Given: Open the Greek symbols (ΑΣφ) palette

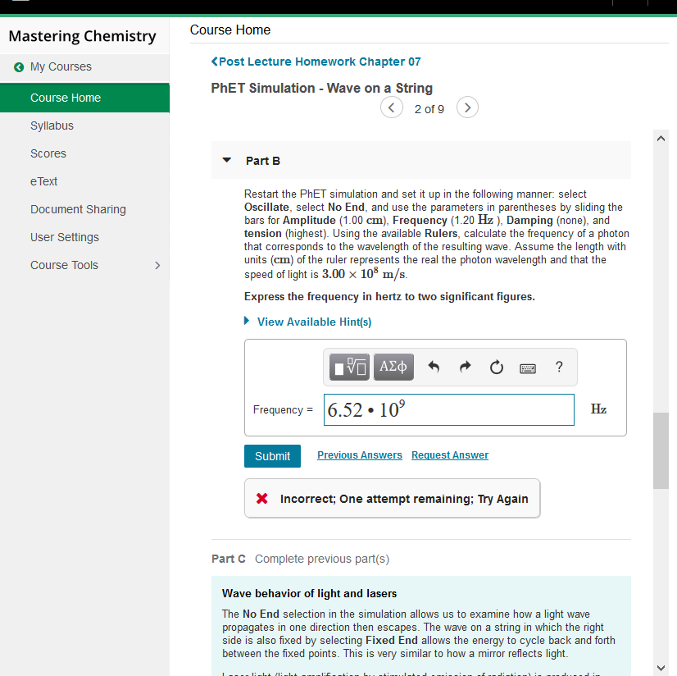Looking at the screenshot, I should coord(393,367).
